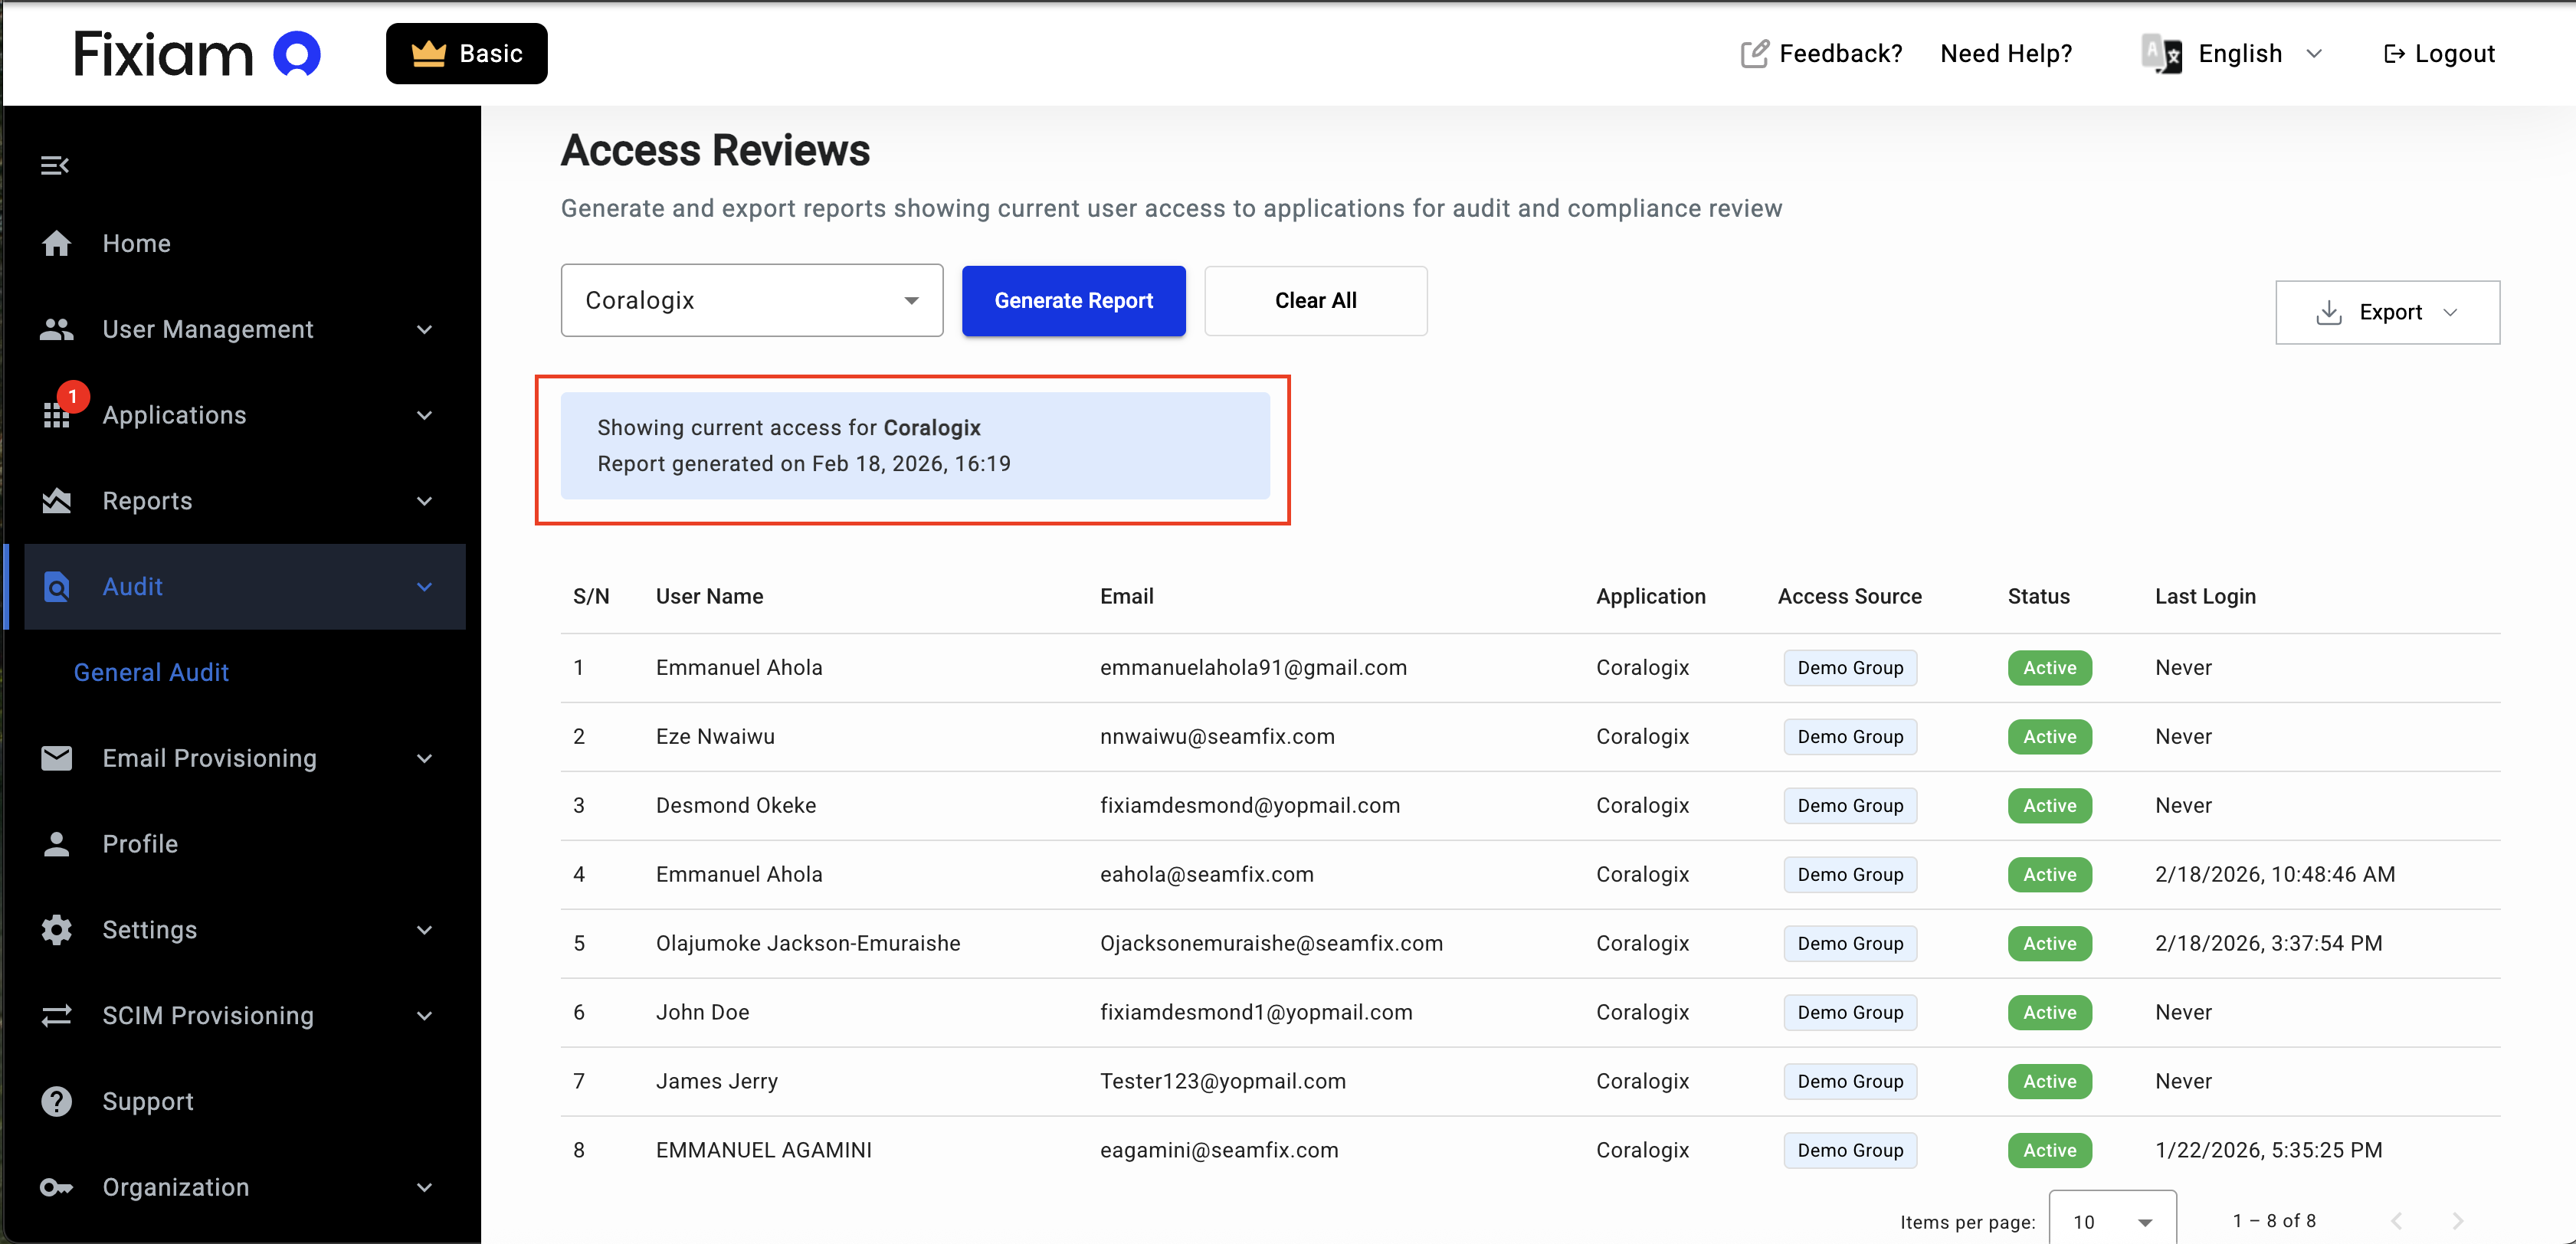Click the Logout link
This screenshot has width=2576, height=1244.
click(x=2439, y=53)
